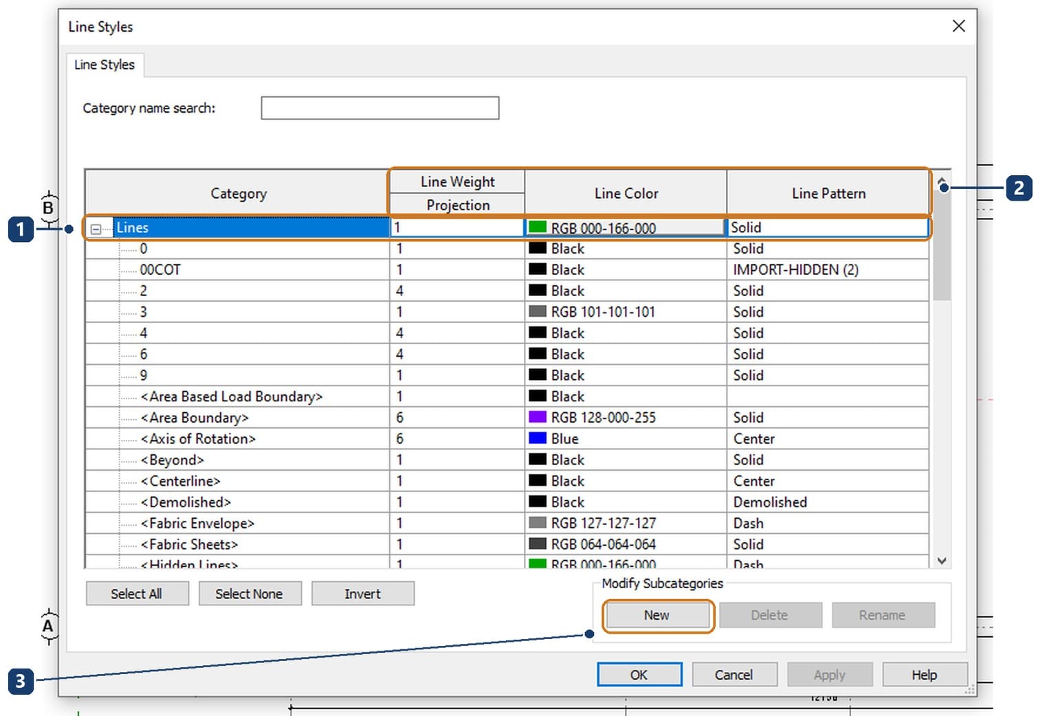The height and width of the screenshot is (716, 1045).
Task: Select the <Axis of Rotation> row
Action: click(198, 438)
